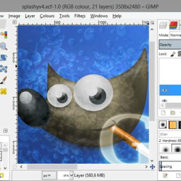The width and height of the screenshot is (181, 181).
Task: Click the layers list left scroll arrow
Action: tap(162, 105)
